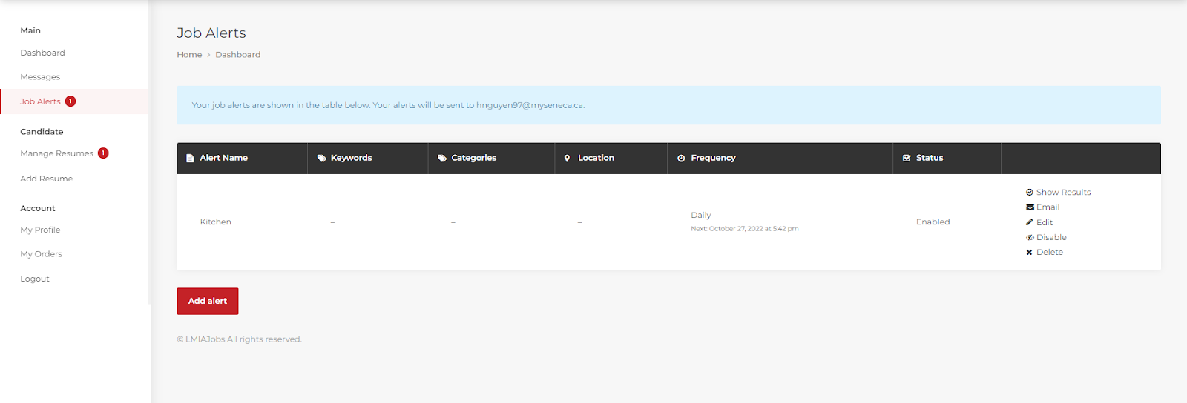1187x403 pixels.
Task: Click the Show Results checkmark icon
Action: [x=1030, y=193]
